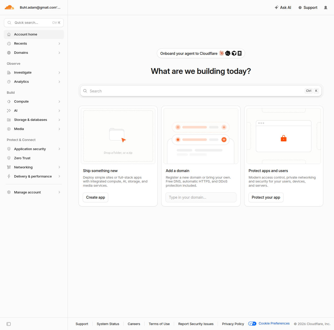Open Cookie Preferences link text
This screenshot has width=334, height=330.
click(x=274, y=323)
